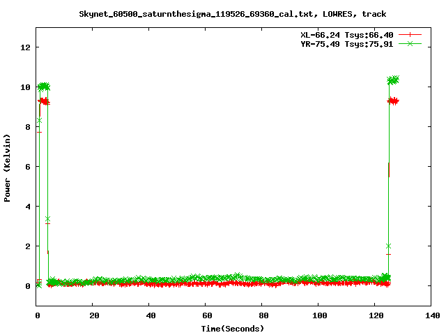Click the Time(Seconds) x-axis label
Screen dimensions: 446x335
(x=232, y=329)
